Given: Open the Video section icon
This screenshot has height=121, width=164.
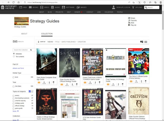Looking at the screenshot, I should coord(42,7).
